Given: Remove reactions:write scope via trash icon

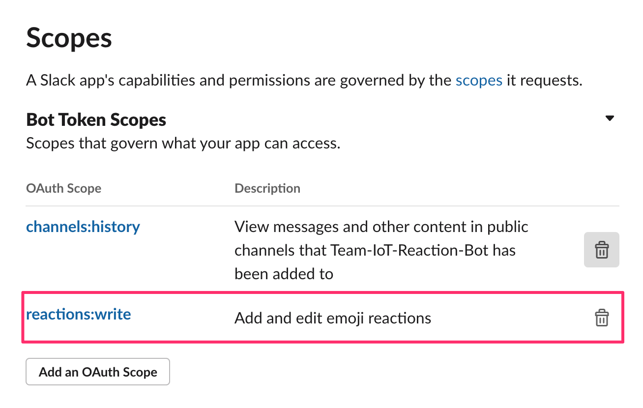Looking at the screenshot, I should 601,318.
